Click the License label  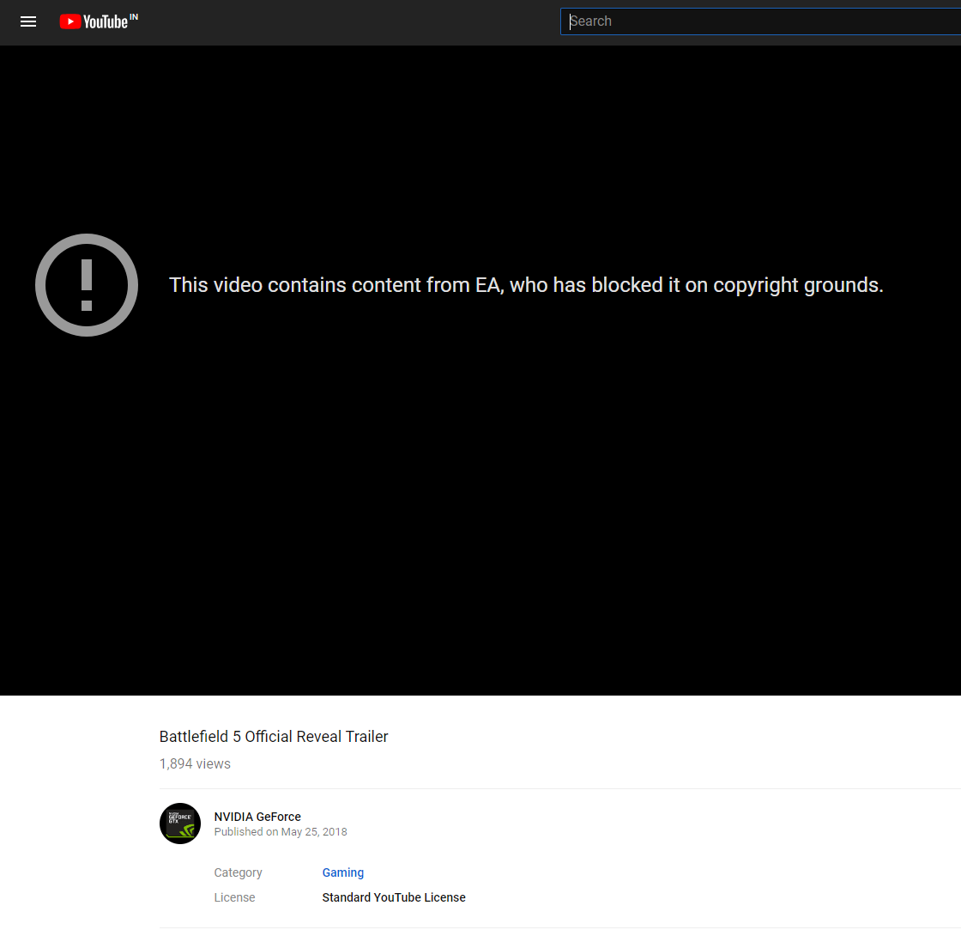click(x=234, y=897)
